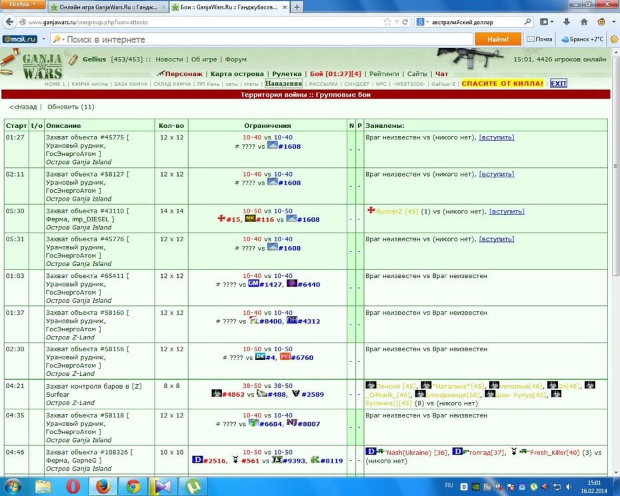Open syndicate #6760 red icon
This screenshot has width=620, height=496.
(285, 357)
